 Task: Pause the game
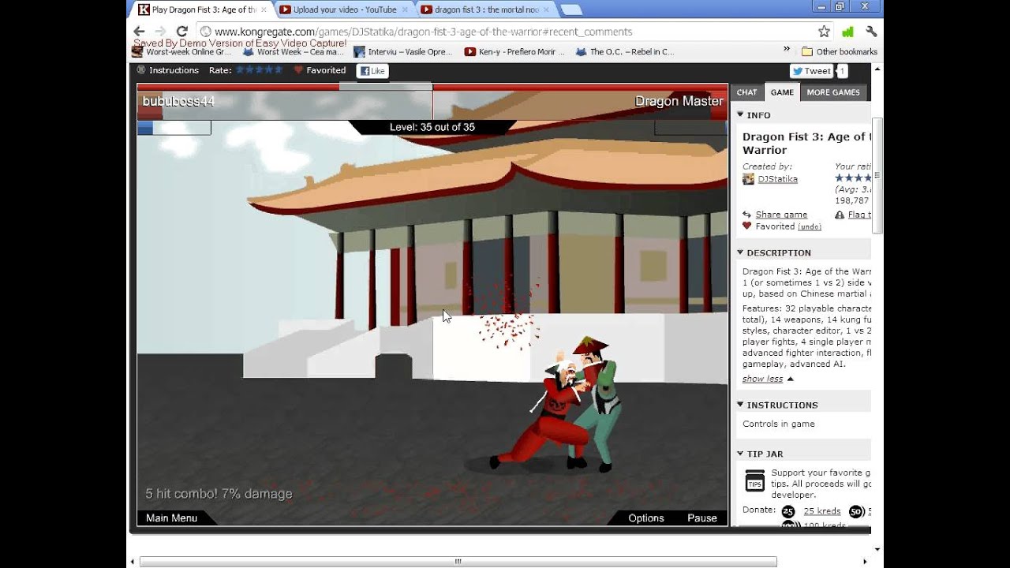pos(702,518)
